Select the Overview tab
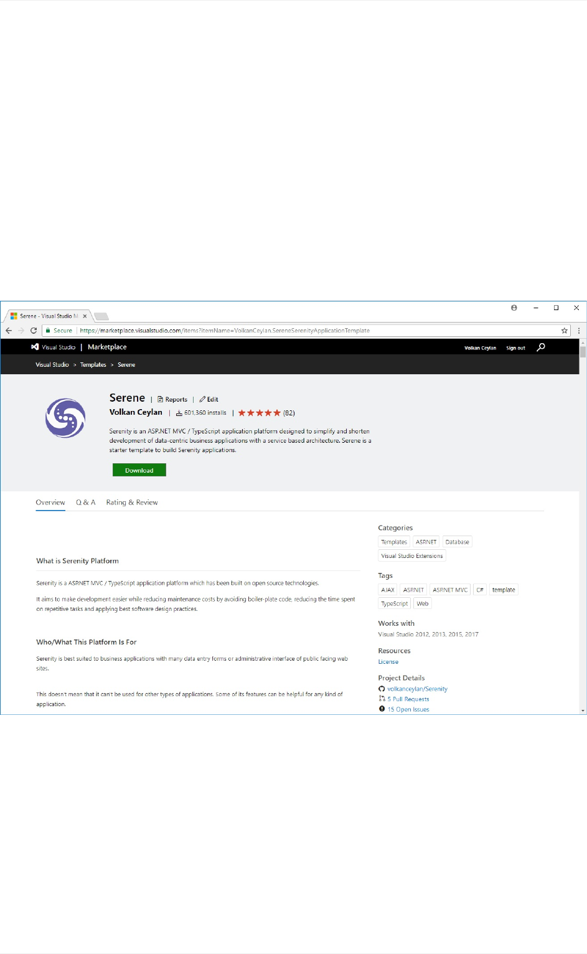 [x=50, y=503]
